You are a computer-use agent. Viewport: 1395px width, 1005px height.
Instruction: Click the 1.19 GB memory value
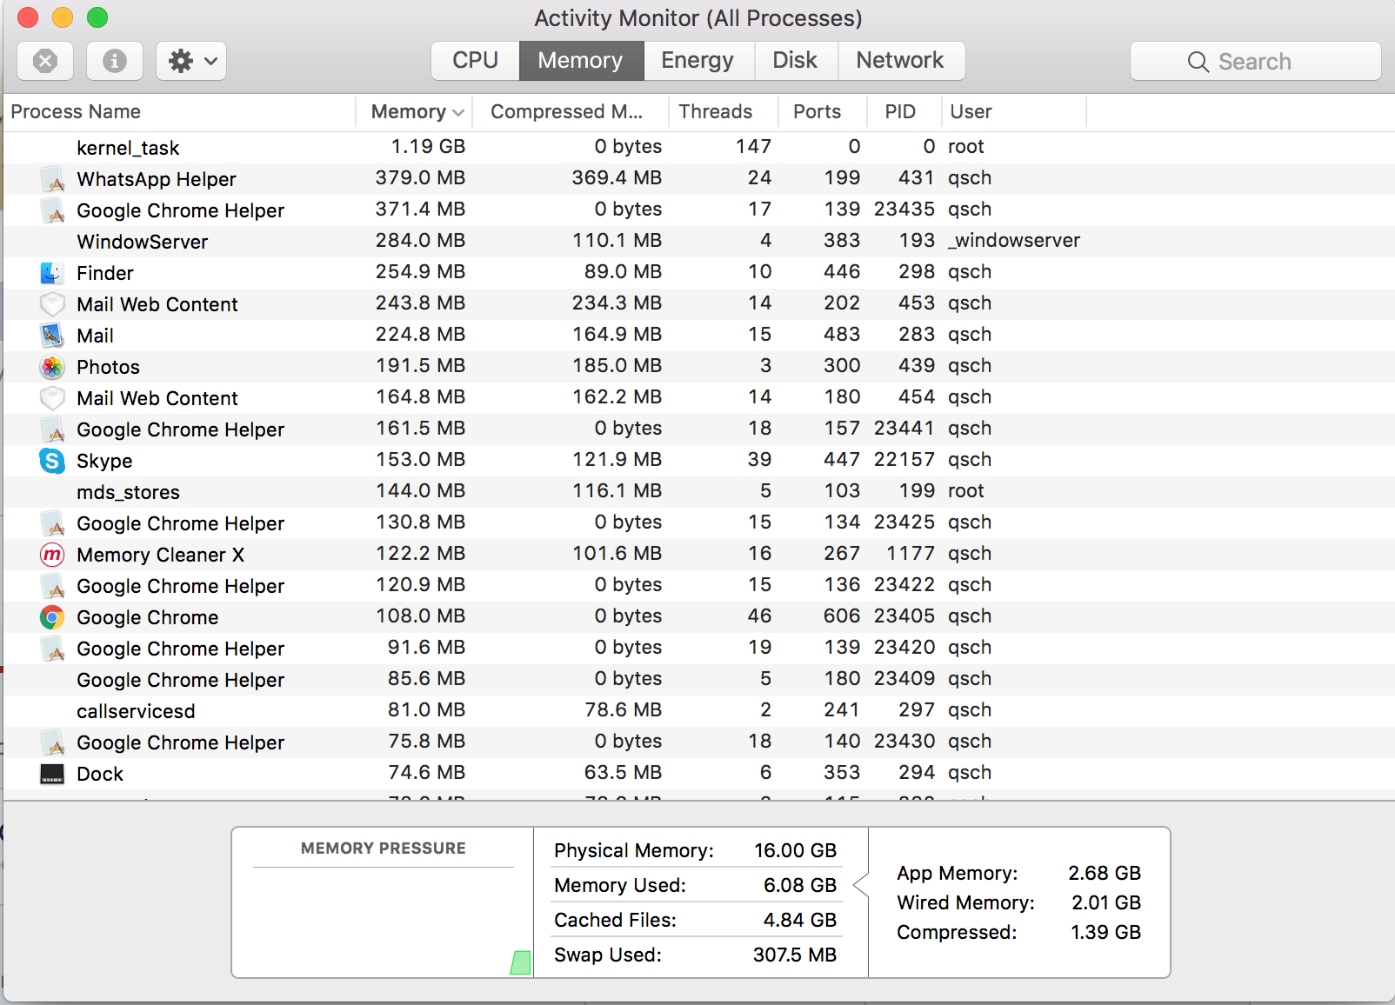point(428,147)
